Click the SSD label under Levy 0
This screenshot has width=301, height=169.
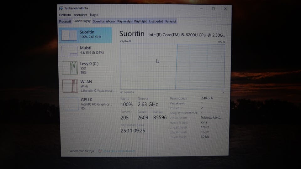[83, 69]
